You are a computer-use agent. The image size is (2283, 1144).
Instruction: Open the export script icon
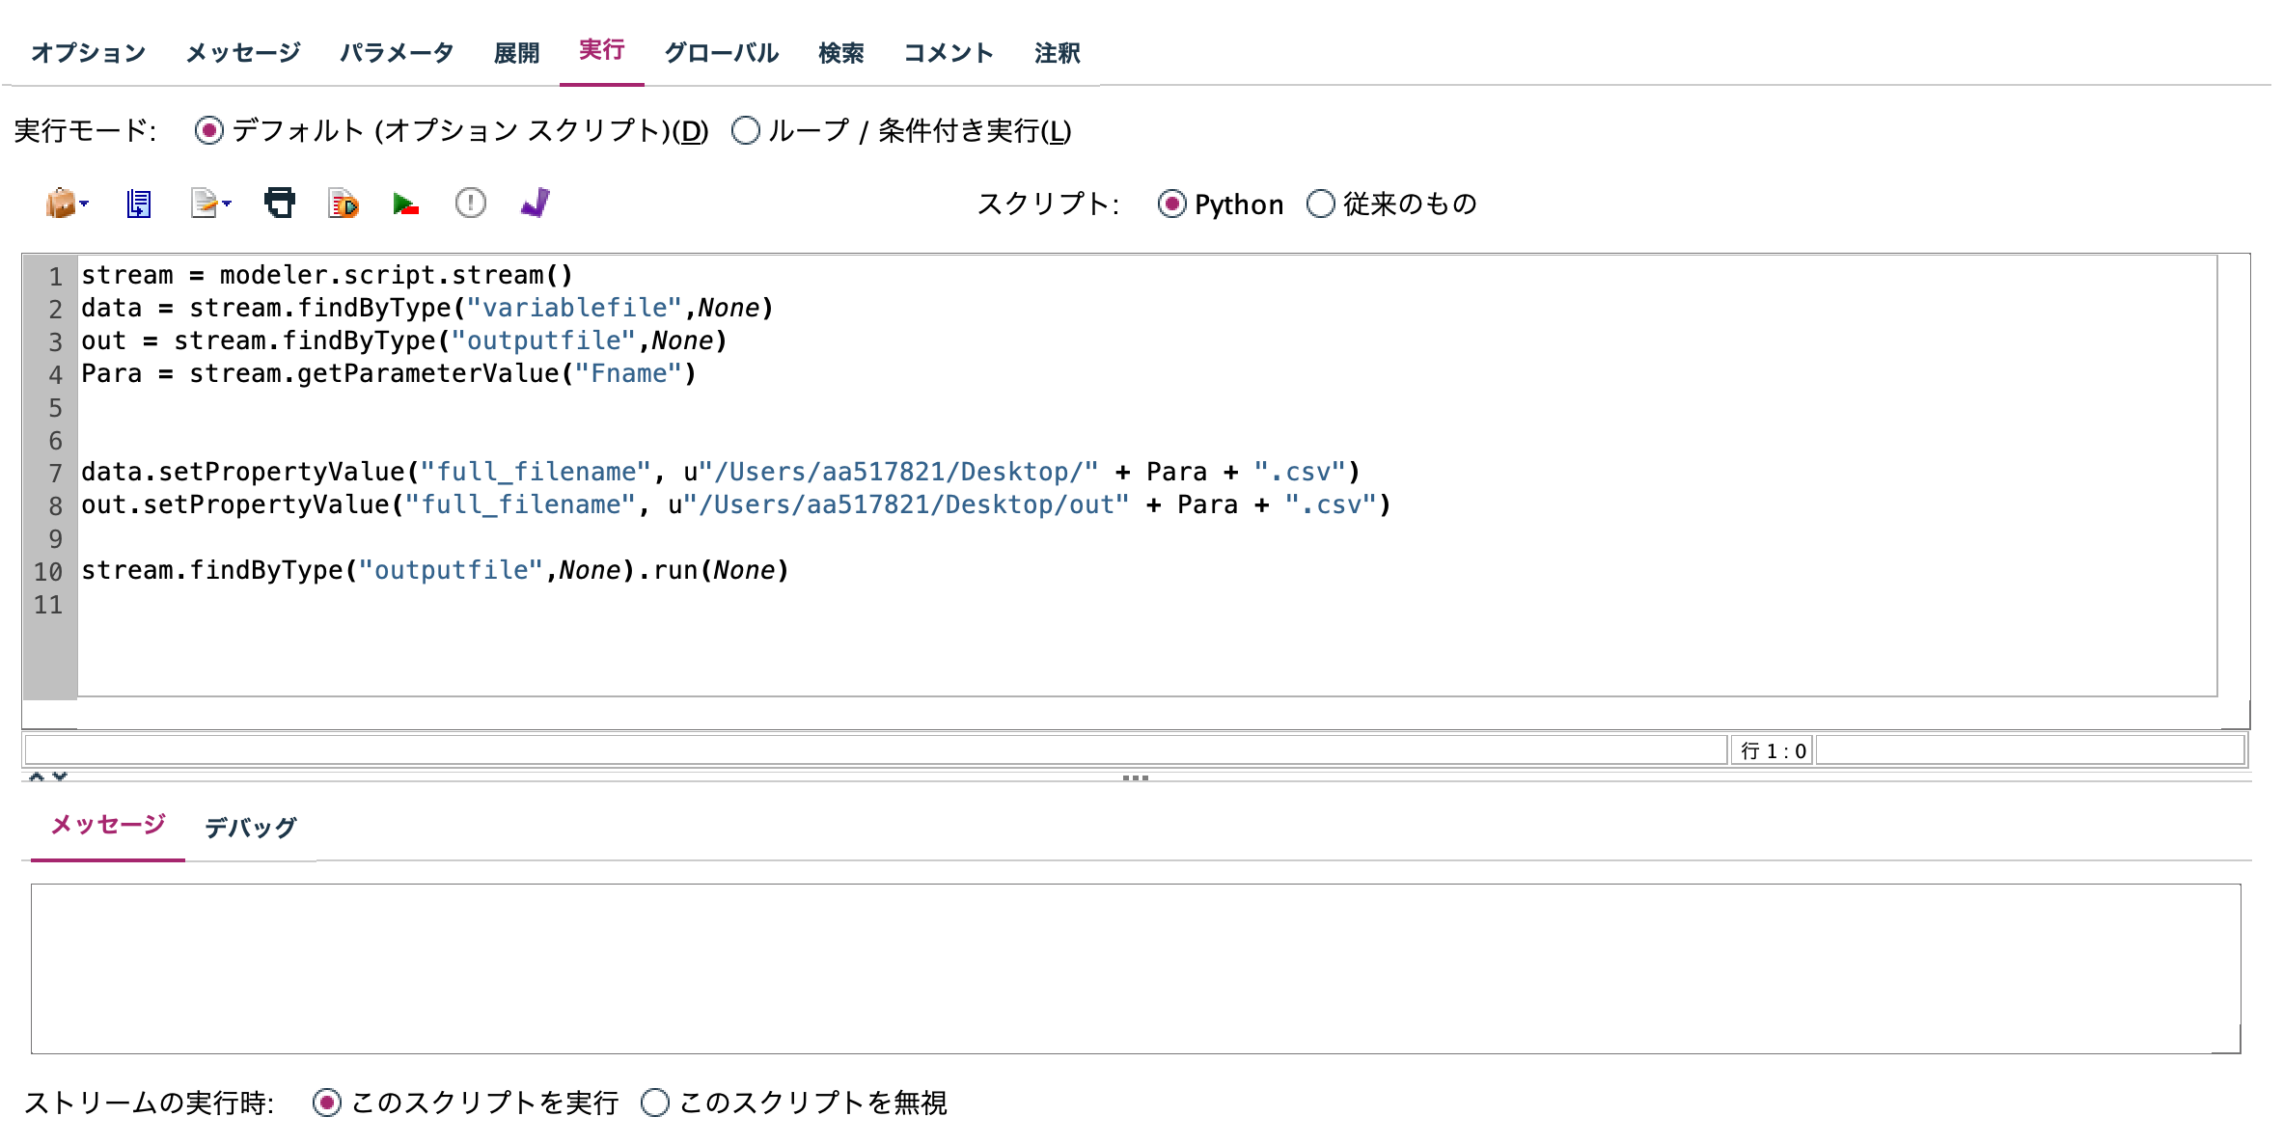(x=203, y=203)
